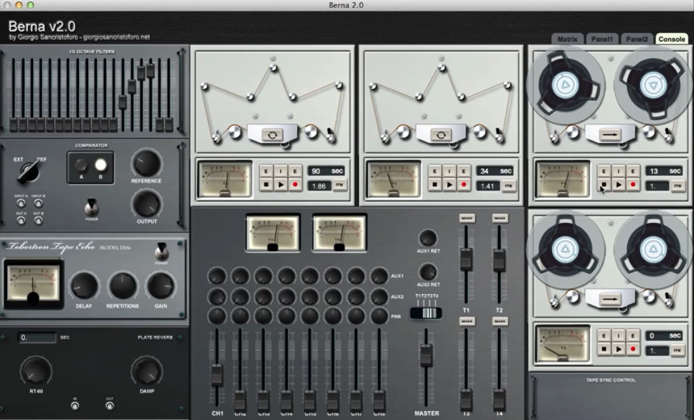
Task: Click the arrow direction button on top-right recorder
Action: 610,134
